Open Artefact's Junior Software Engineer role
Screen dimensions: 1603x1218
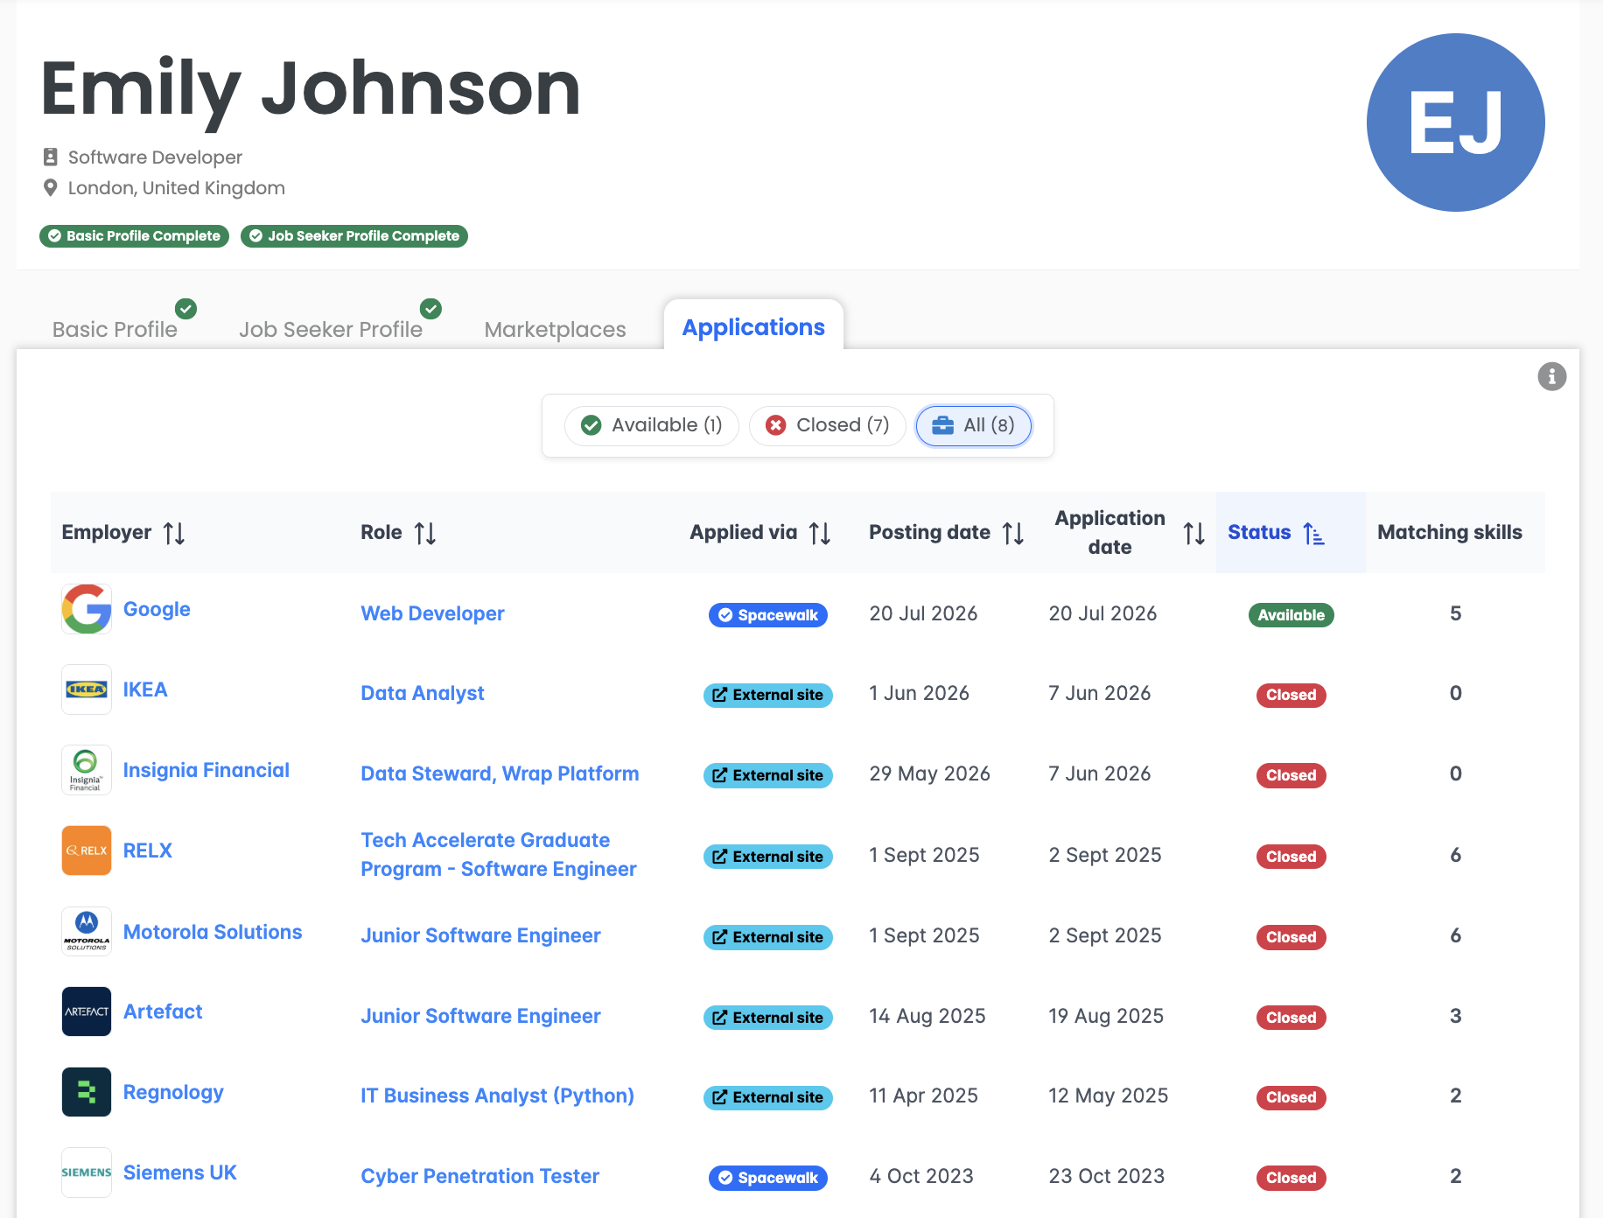coord(480,1016)
